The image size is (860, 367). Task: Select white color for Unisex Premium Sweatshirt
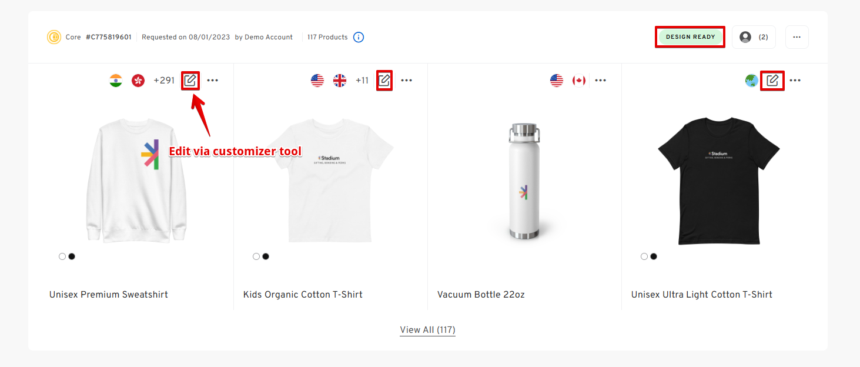click(x=62, y=256)
